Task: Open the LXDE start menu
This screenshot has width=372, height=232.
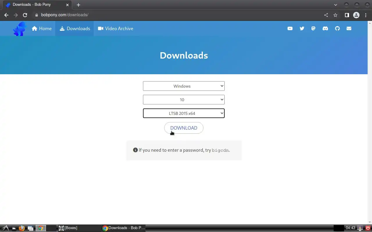Action: pos(5,228)
